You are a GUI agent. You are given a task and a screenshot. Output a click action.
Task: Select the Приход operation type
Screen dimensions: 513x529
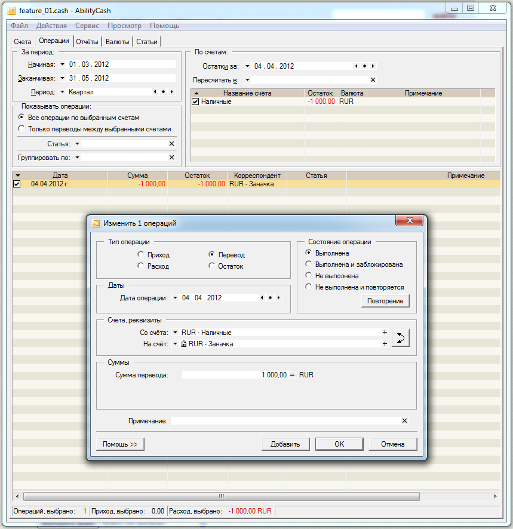pyautogui.click(x=140, y=254)
